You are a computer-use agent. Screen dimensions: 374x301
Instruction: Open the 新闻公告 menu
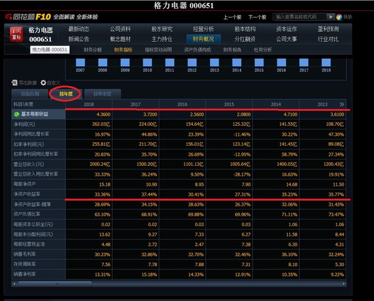pyautogui.click(x=79, y=39)
